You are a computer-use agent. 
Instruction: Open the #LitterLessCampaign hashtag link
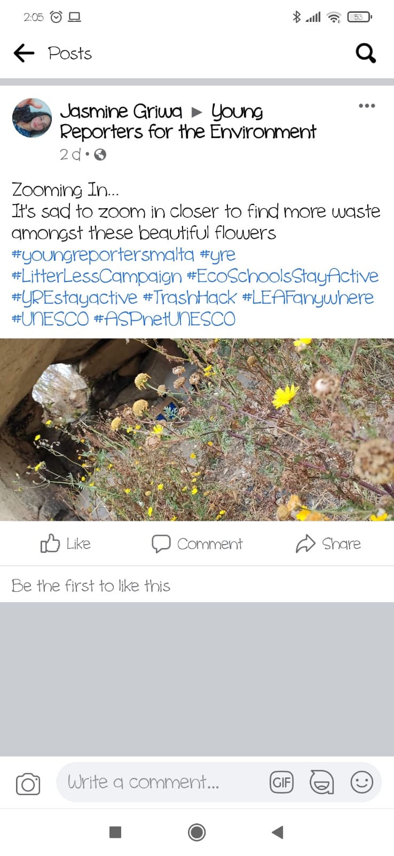pyautogui.click(x=97, y=276)
